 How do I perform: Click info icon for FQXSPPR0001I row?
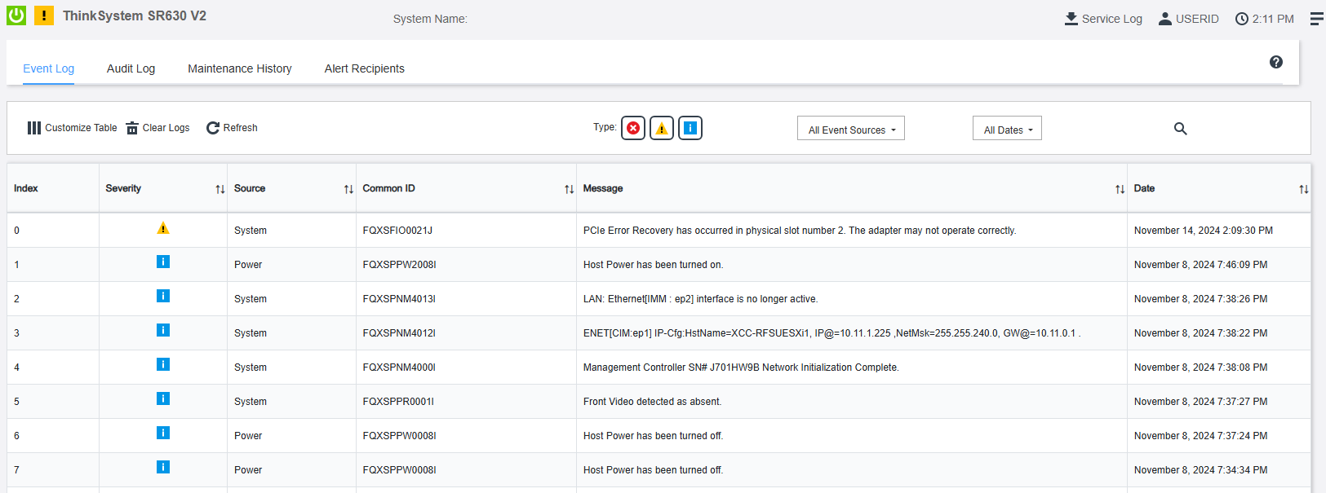(x=163, y=398)
